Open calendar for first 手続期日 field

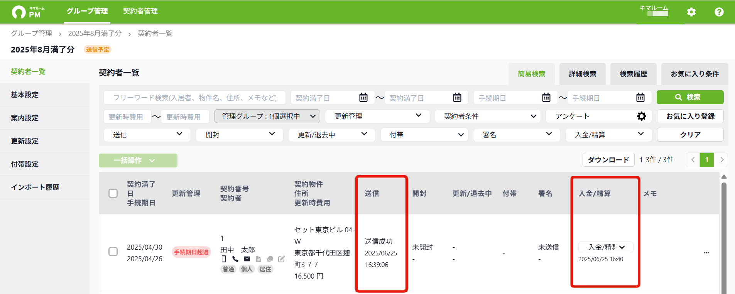click(546, 98)
